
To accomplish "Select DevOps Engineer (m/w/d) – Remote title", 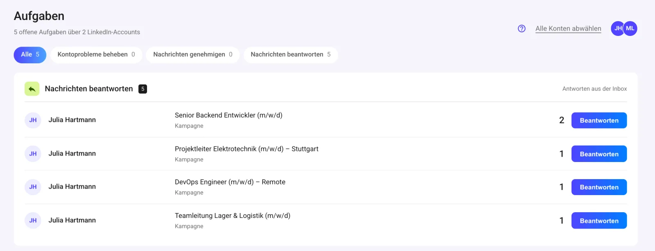I will [x=230, y=182].
